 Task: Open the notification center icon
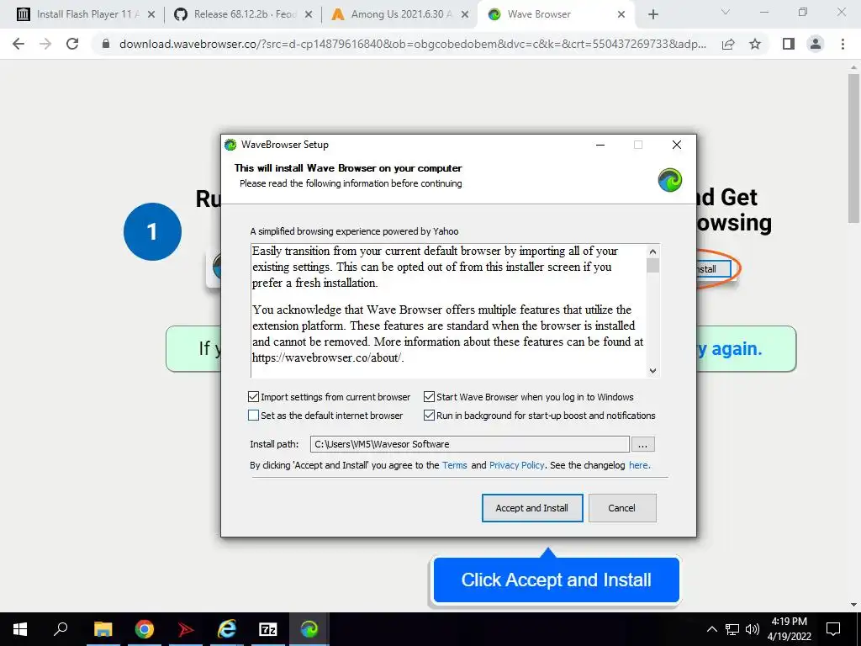pyautogui.click(x=833, y=629)
